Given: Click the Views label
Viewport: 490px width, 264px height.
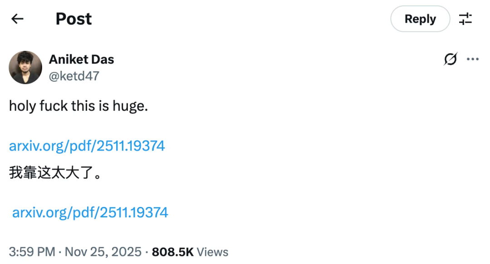Looking at the screenshot, I should pyautogui.click(x=213, y=252).
